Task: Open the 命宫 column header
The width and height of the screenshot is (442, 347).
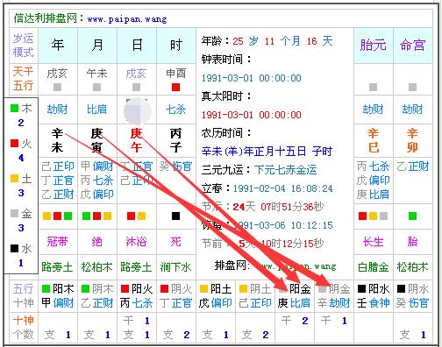Action: tap(412, 46)
